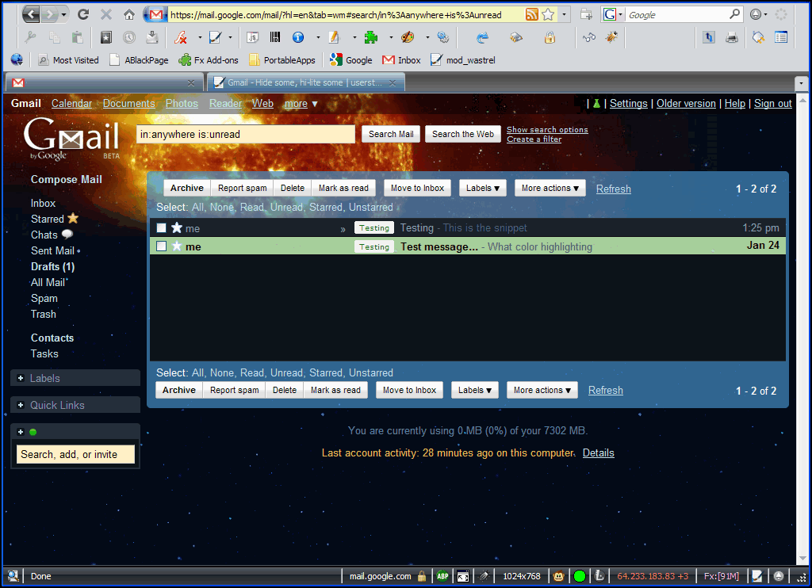Click the chat 'Search, add, or invite' field
Viewport: 812px width, 588px height.
click(75, 454)
